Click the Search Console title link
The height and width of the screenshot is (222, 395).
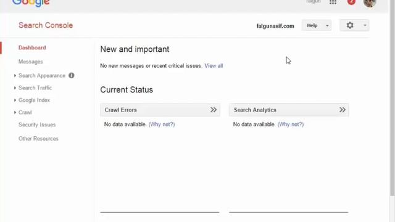pyautogui.click(x=46, y=25)
